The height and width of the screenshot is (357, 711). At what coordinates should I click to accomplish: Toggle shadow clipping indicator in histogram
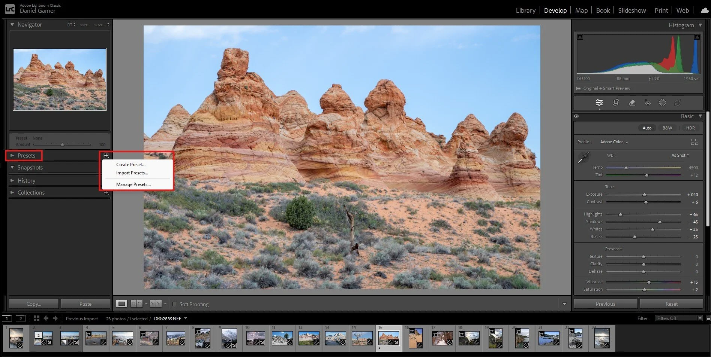click(x=580, y=37)
